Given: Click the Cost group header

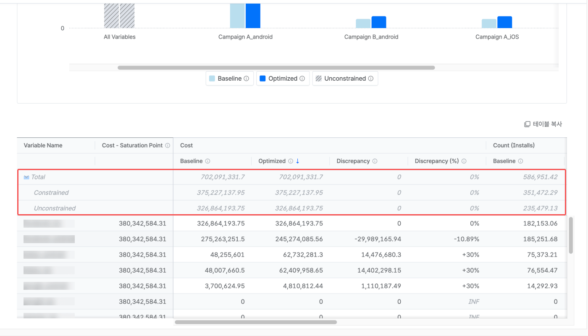Looking at the screenshot, I should point(186,145).
